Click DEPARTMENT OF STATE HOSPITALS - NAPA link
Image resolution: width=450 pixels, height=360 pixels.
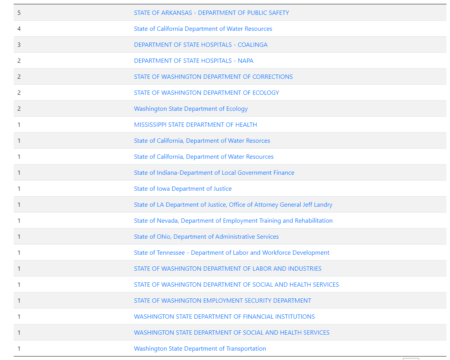click(194, 61)
